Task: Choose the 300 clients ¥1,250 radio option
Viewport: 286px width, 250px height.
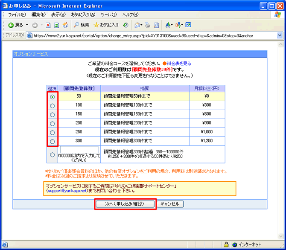Action: pyautogui.click(x=53, y=141)
